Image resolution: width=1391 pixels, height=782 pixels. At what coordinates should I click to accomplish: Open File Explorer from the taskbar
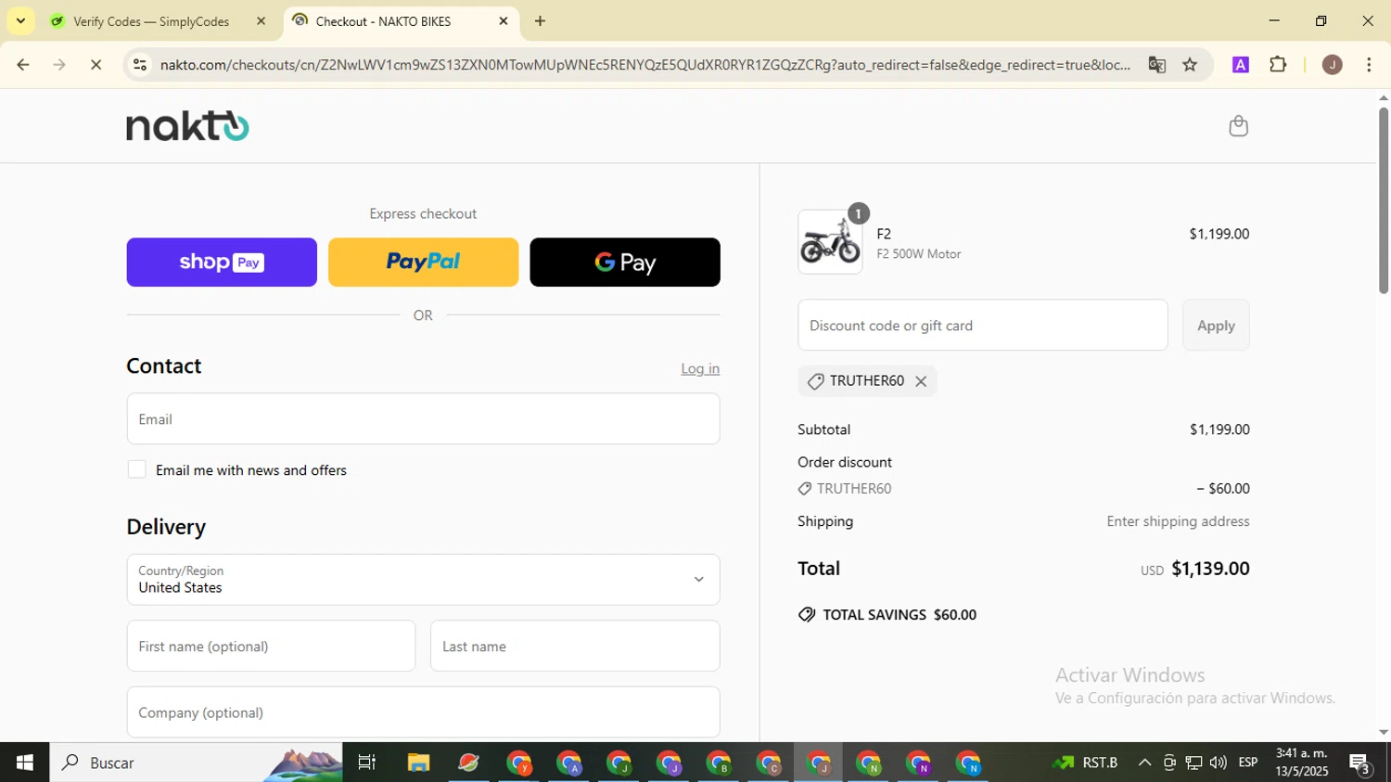pyautogui.click(x=418, y=763)
